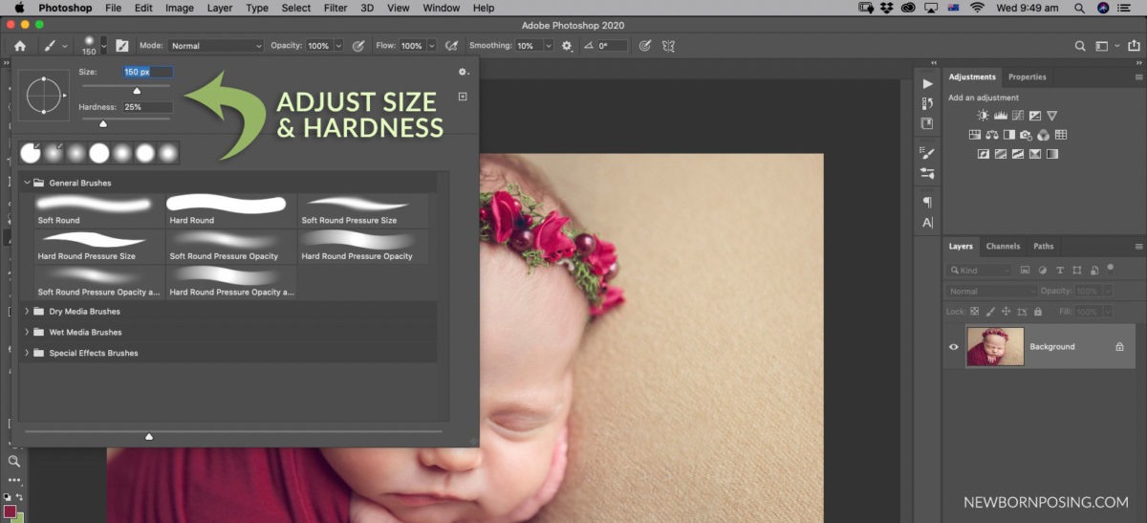Toggle pressure for size icon
1147x523 pixels.
tap(645, 45)
